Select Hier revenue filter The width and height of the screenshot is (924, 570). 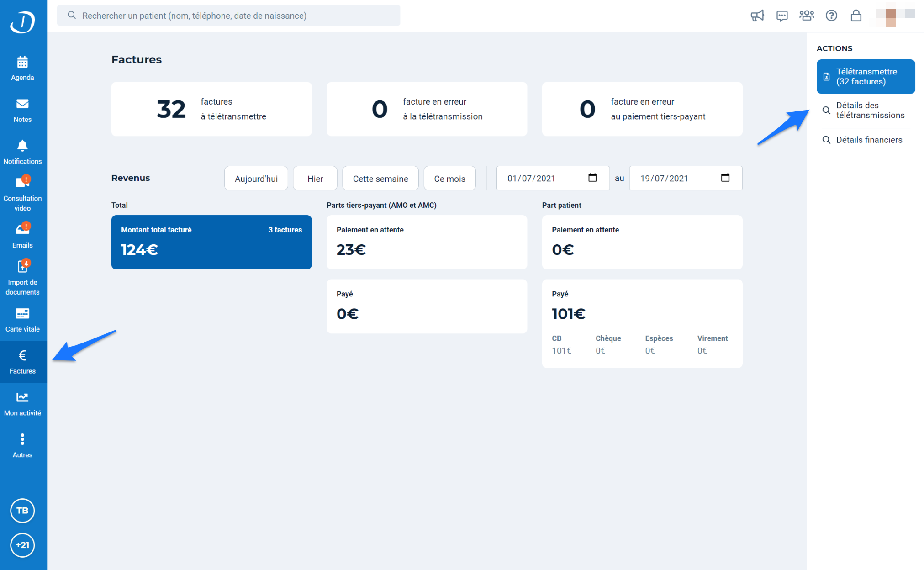click(x=314, y=178)
